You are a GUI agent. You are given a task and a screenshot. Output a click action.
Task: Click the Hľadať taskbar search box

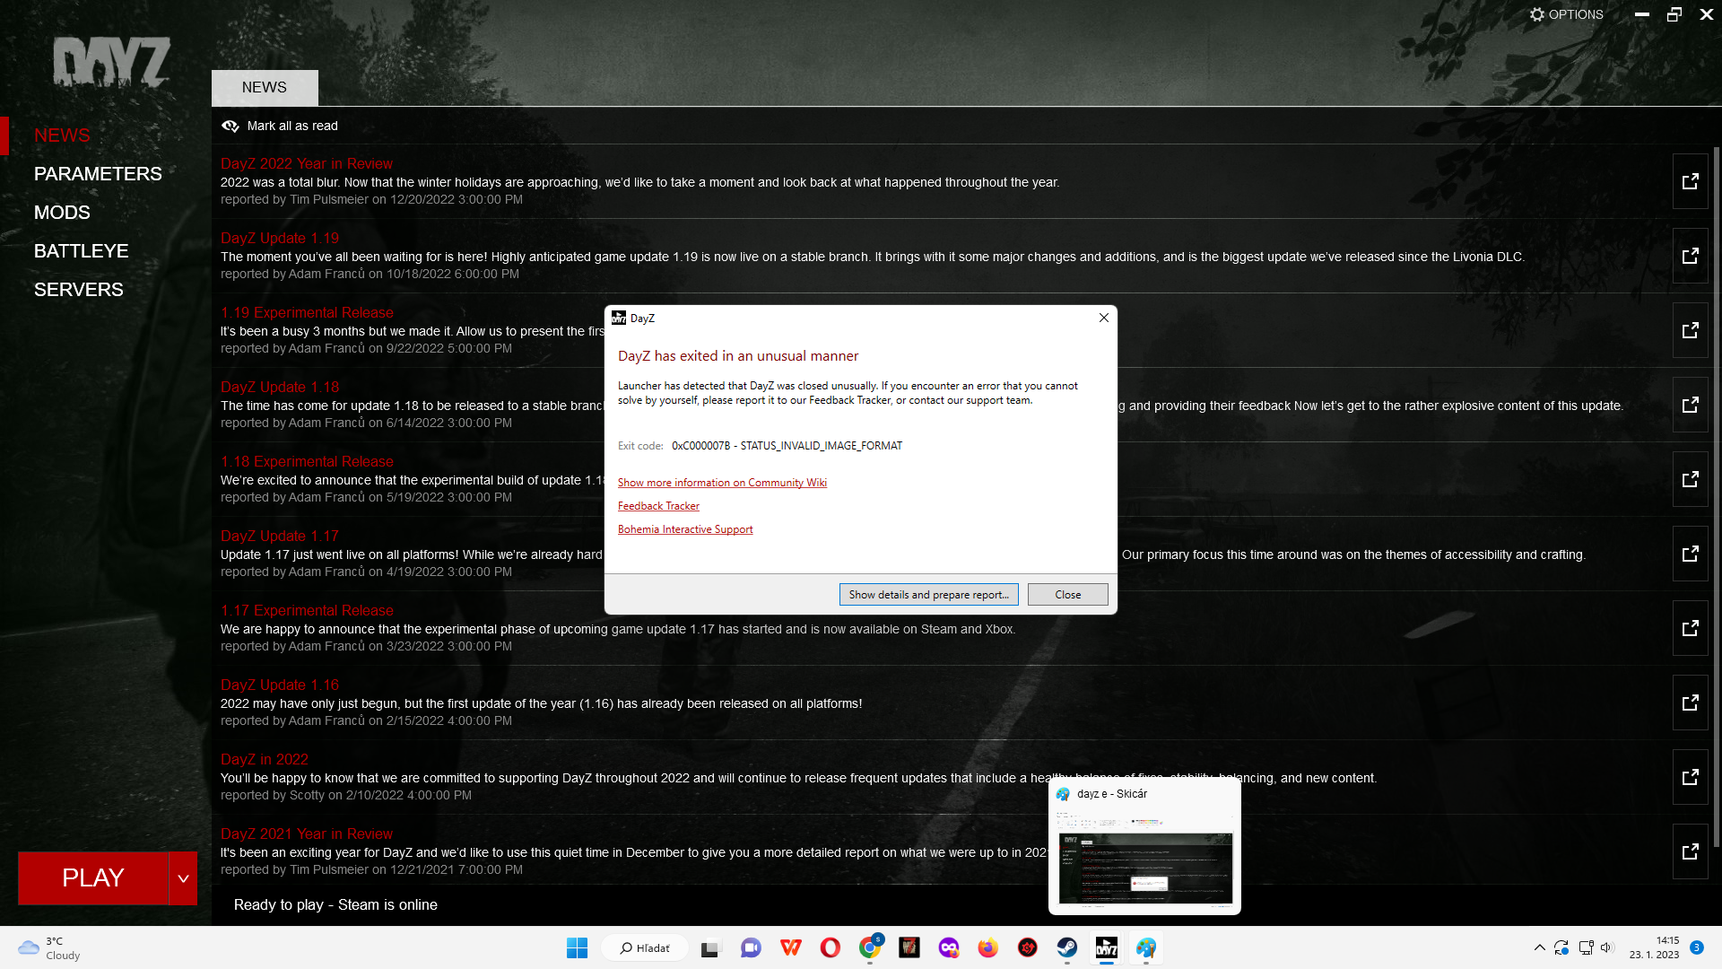[645, 948]
